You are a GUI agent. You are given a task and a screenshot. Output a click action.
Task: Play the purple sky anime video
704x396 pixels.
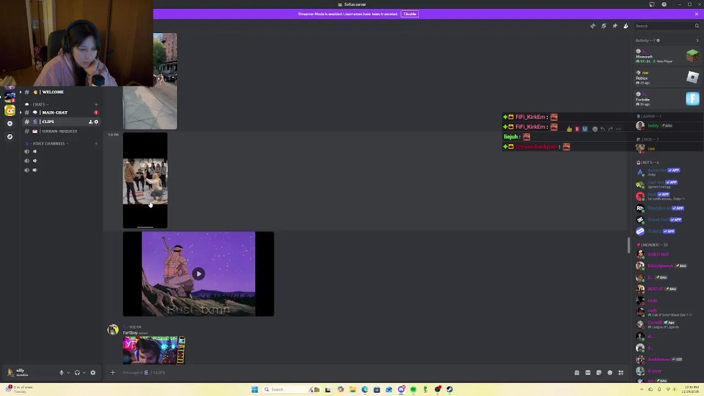(199, 274)
